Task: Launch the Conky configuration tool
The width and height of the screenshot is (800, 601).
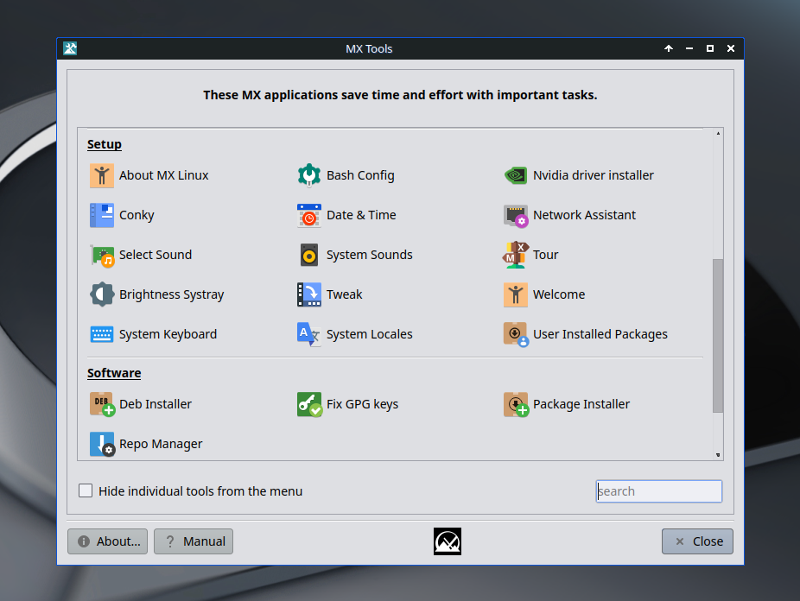Action: 137,215
